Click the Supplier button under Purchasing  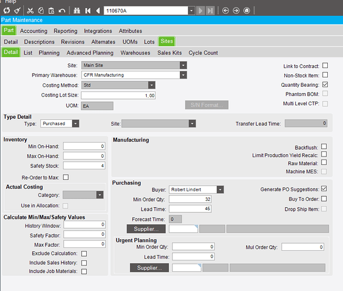coord(146,229)
